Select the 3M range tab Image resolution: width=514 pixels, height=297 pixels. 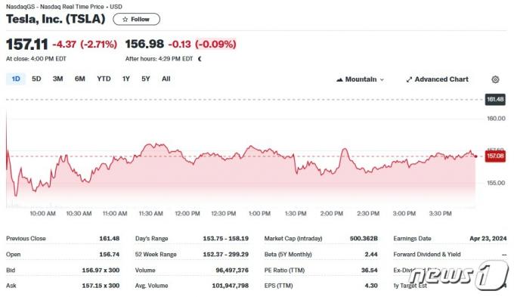tap(57, 79)
